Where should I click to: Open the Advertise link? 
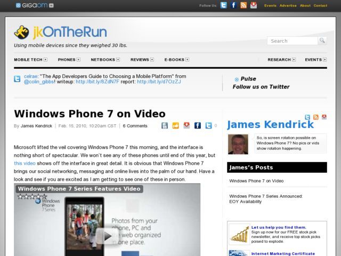288,6
